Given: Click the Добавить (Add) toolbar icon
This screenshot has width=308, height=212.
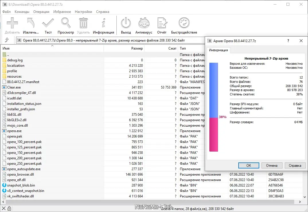Looking at the screenshot, I should (12, 23).
